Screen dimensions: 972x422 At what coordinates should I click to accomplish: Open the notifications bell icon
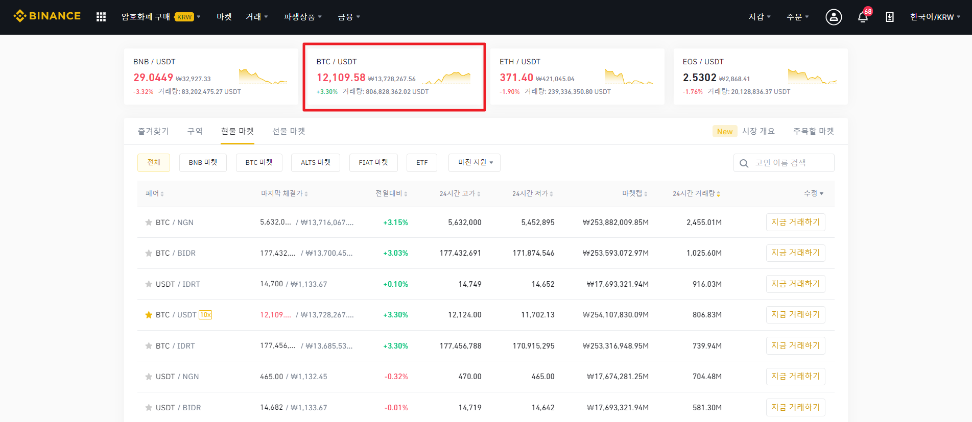coord(863,17)
